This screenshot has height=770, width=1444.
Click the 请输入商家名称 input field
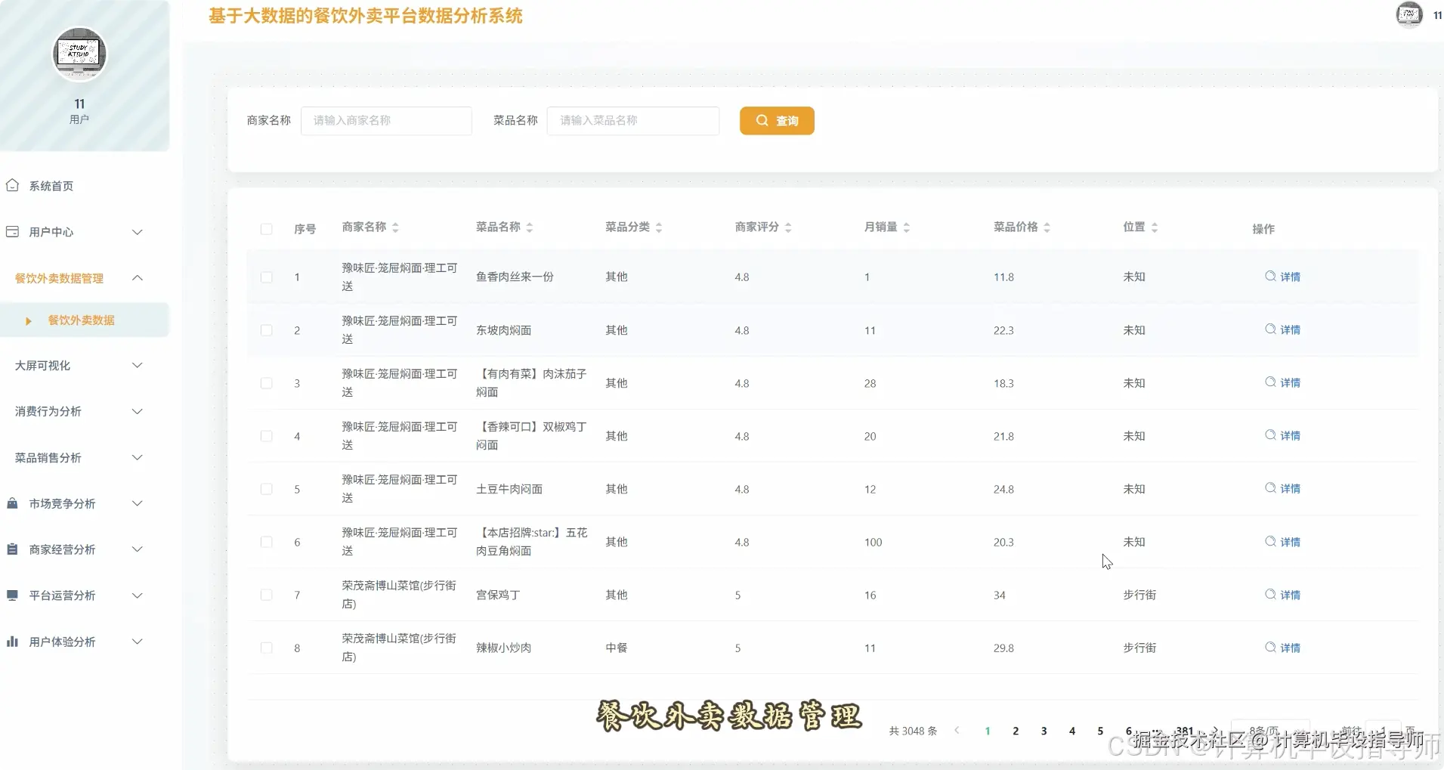(x=385, y=120)
